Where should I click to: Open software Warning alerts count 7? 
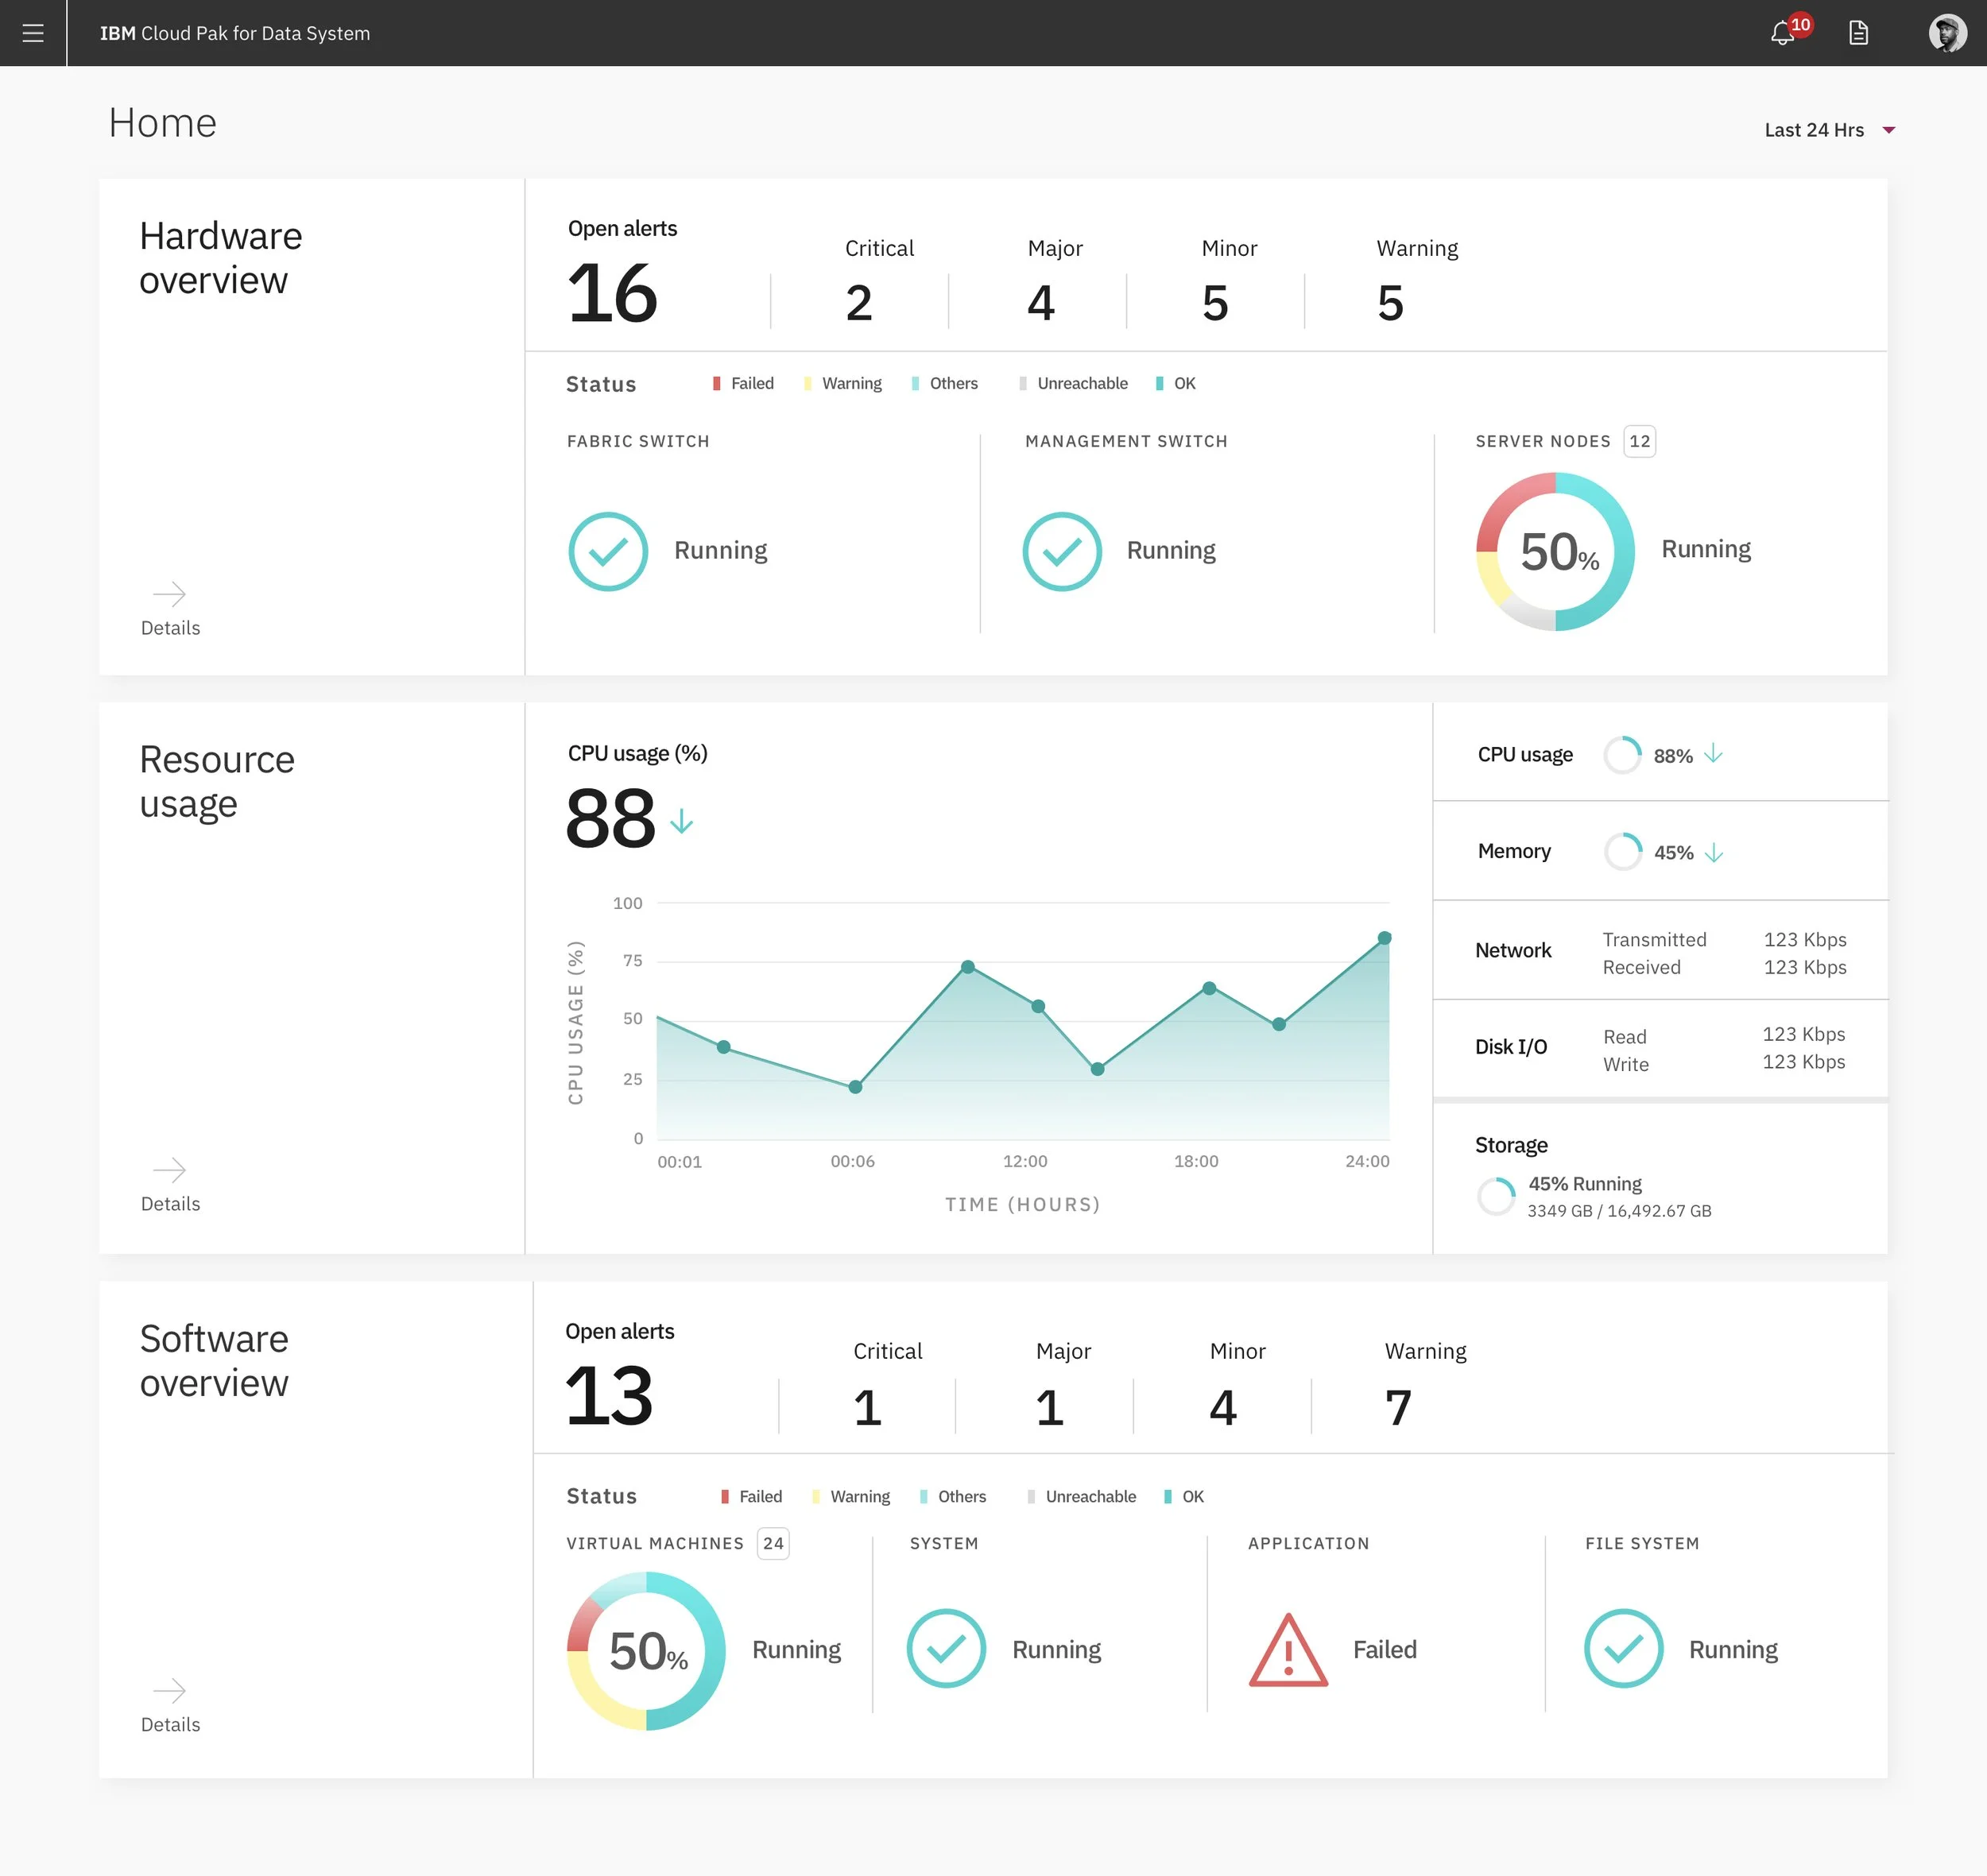click(x=1398, y=1408)
